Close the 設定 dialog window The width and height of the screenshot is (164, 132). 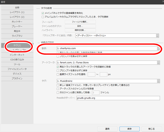coord(163,1)
